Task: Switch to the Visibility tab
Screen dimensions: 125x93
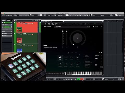Action: click(x=9, y=20)
